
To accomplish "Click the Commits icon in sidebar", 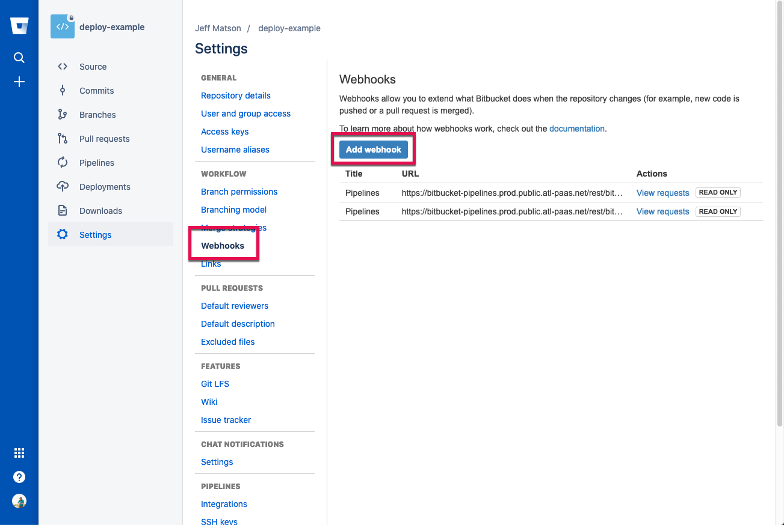I will pos(63,91).
